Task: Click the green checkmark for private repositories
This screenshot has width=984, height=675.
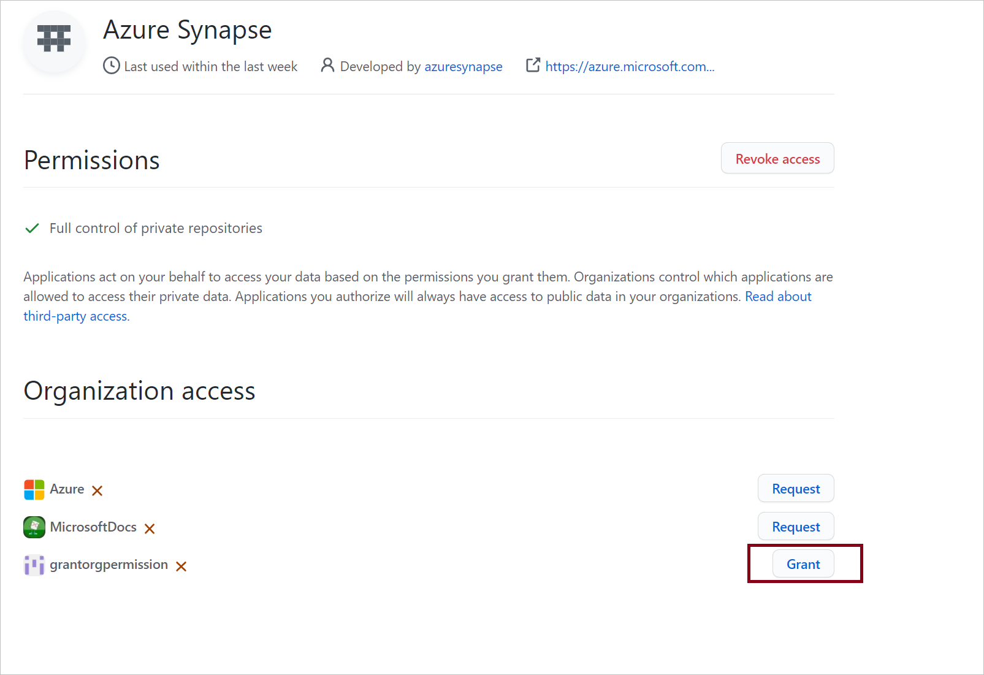Action: (x=32, y=228)
